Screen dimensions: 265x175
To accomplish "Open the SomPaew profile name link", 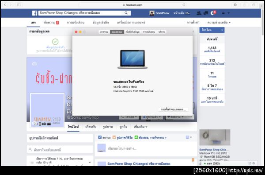I will (x=162, y=13).
